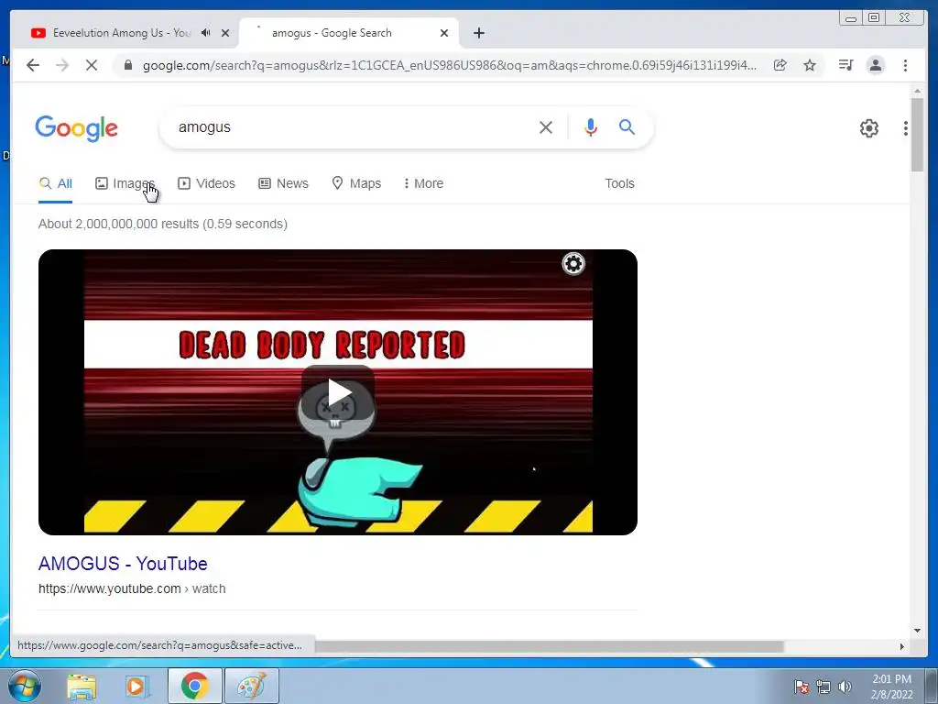
Task: Click the horizontal scrollbar right arrow
Action: click(902, 646)
